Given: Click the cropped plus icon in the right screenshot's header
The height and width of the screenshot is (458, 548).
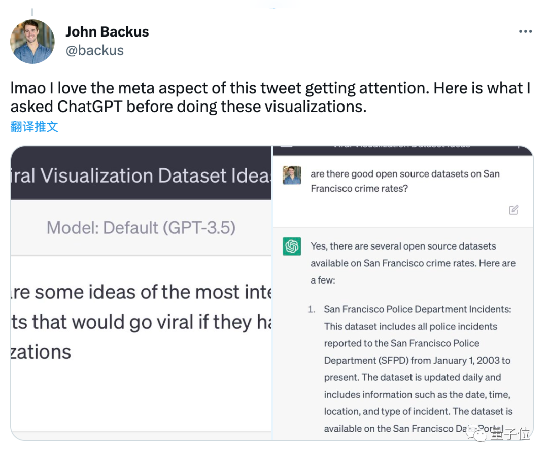Looking at the screenshot, I should pos(519,147).
